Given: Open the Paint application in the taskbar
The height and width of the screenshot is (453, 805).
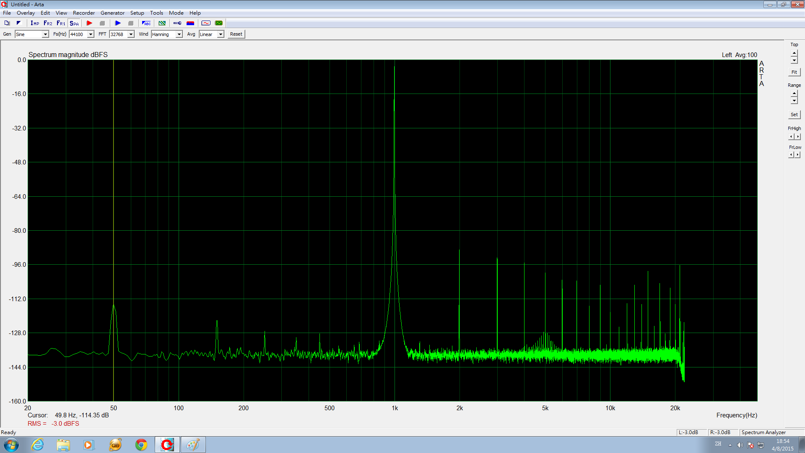Looking at the screenshot, I should tap(193, 445).
